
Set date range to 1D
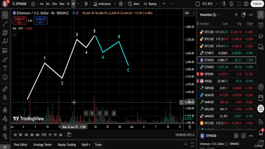(15, 135)
